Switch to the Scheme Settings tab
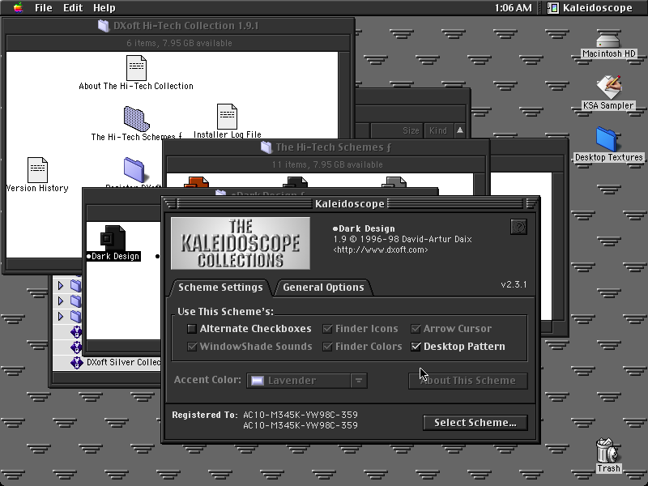The image size is (648, 486). coord(220,288)
